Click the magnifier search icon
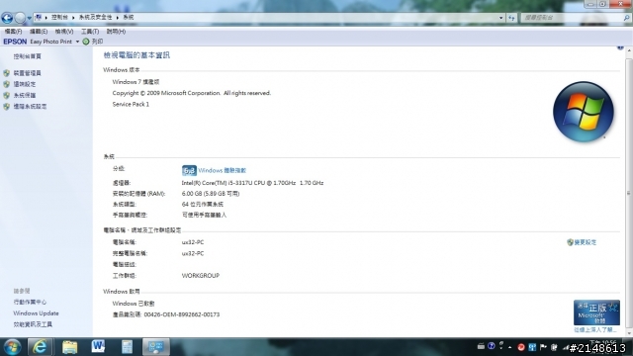The width and height of the screenshot is (633, 356). pos(626,18)
